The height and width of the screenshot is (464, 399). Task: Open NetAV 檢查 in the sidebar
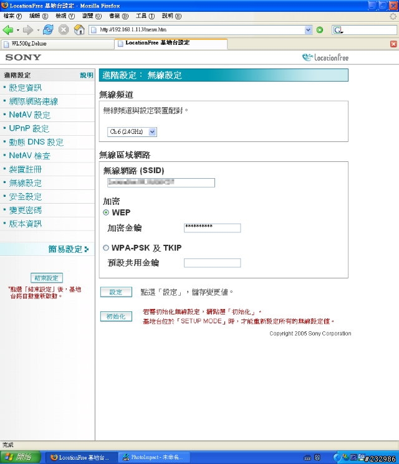coord(30,156)
